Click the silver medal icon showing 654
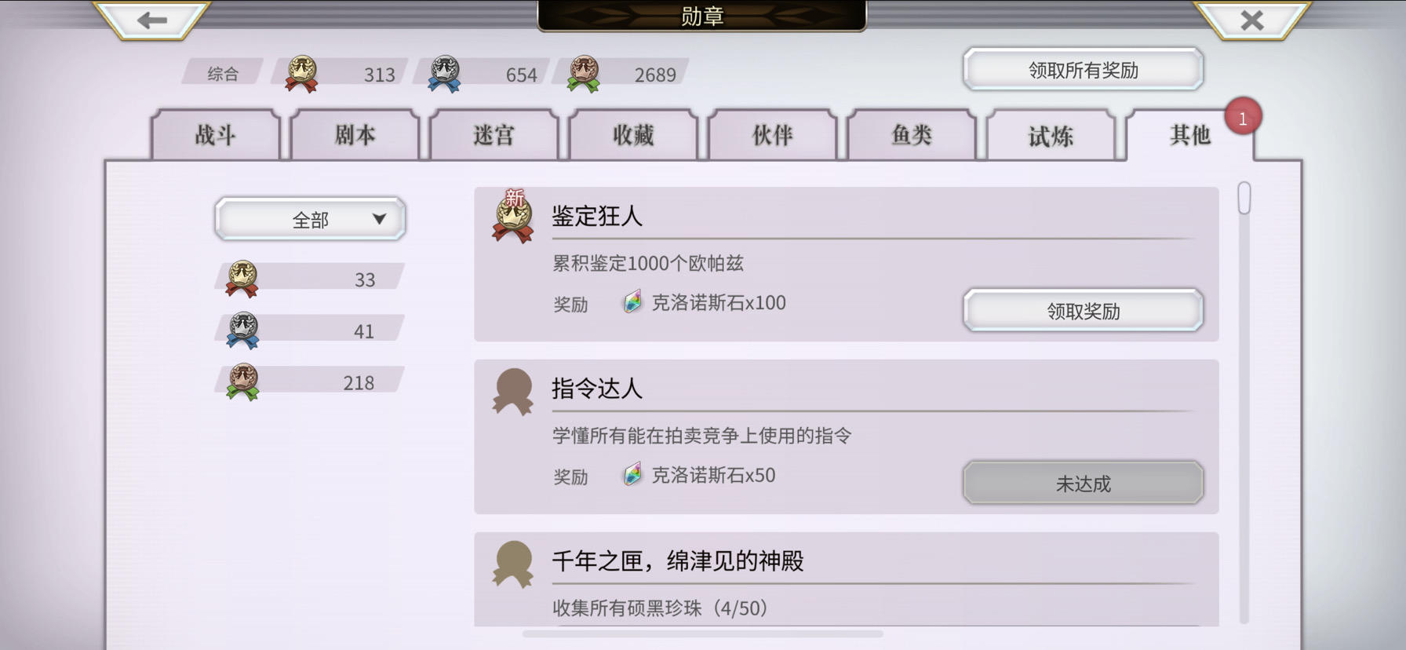 click(445, 74)
